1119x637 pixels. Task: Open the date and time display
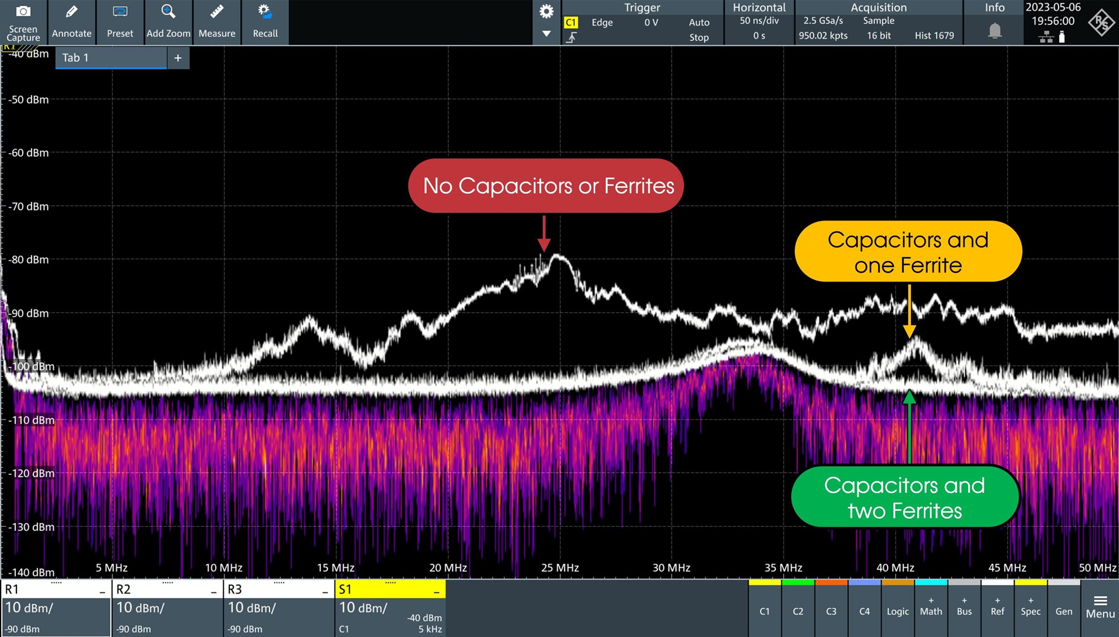pos(1053,14)
